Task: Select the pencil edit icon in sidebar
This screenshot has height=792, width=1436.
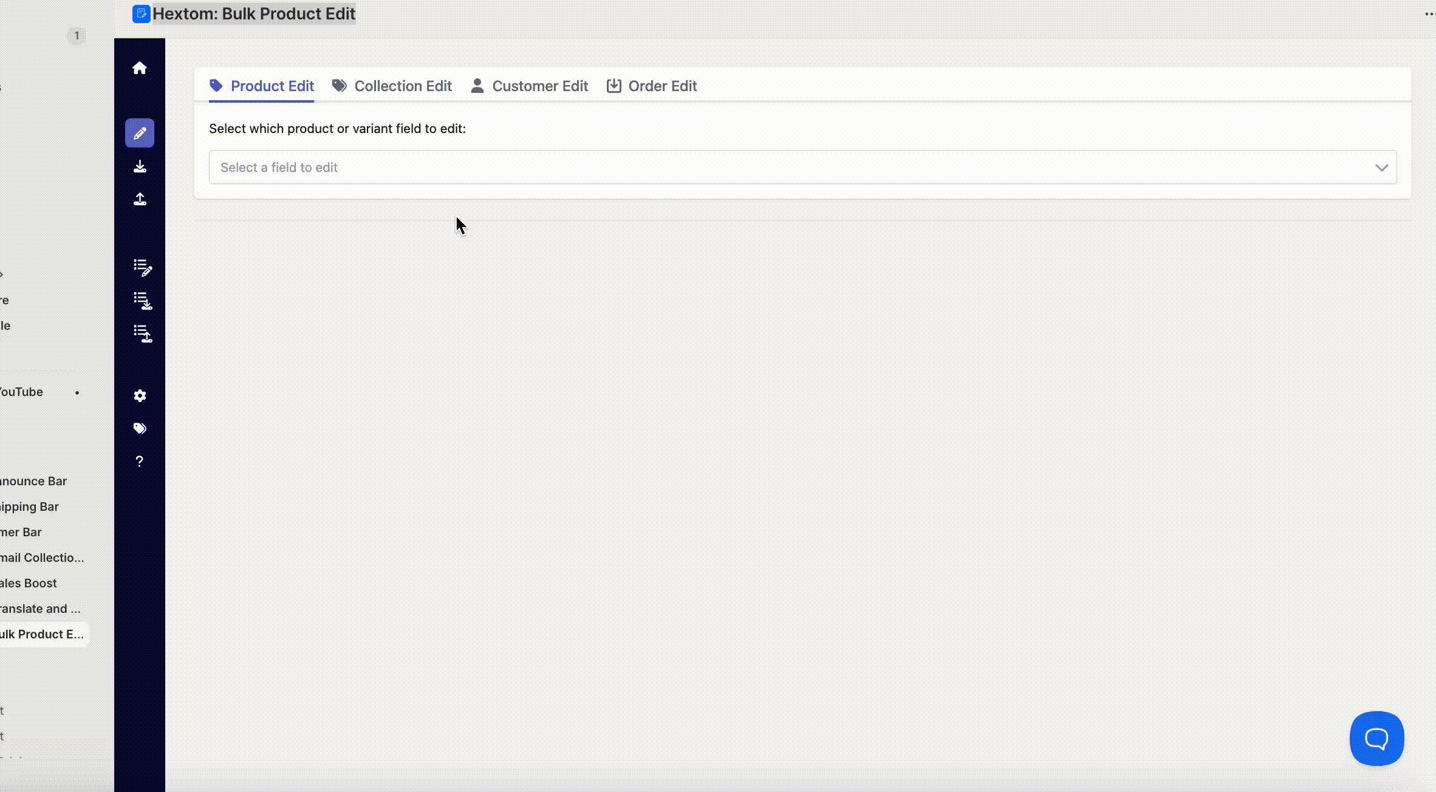Action: point(140,133)
